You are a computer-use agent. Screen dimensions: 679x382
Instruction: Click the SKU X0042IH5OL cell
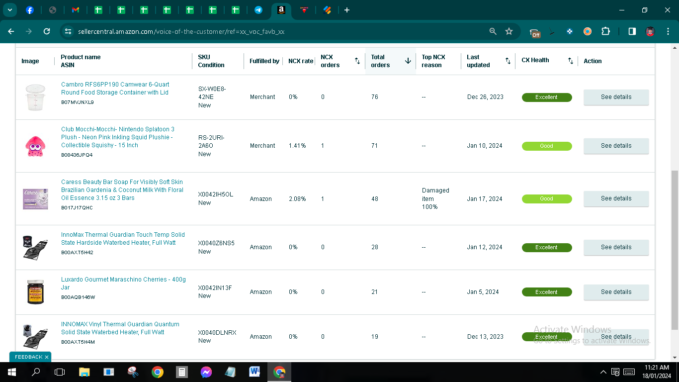215,194
